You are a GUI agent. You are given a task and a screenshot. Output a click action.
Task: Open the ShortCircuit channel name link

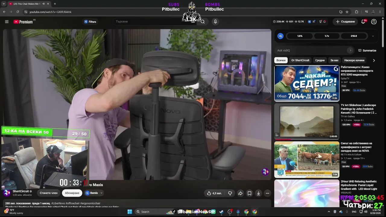tap(21, 191)
